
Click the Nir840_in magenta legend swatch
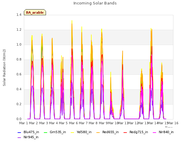(x=155, y=132)
